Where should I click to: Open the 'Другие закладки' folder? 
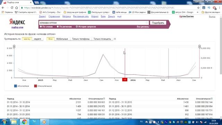pos(211,12)
